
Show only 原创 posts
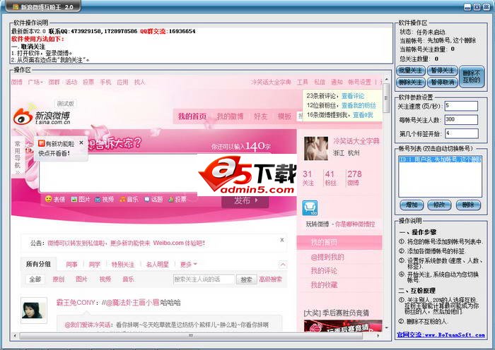[x=59, y=279]
